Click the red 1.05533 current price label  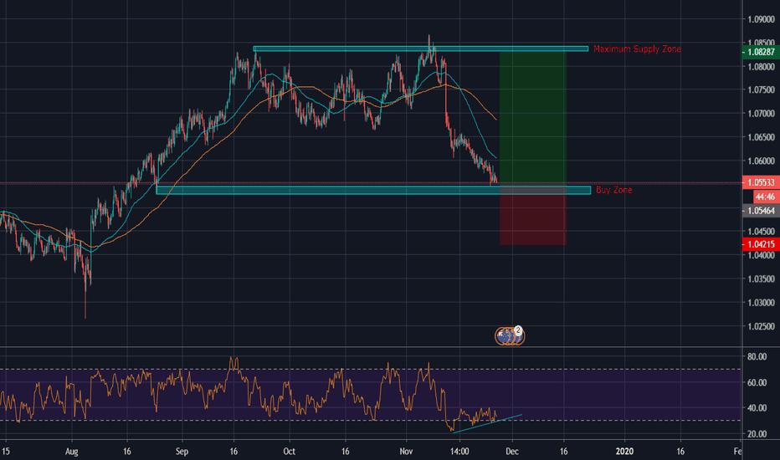[760, 182]
